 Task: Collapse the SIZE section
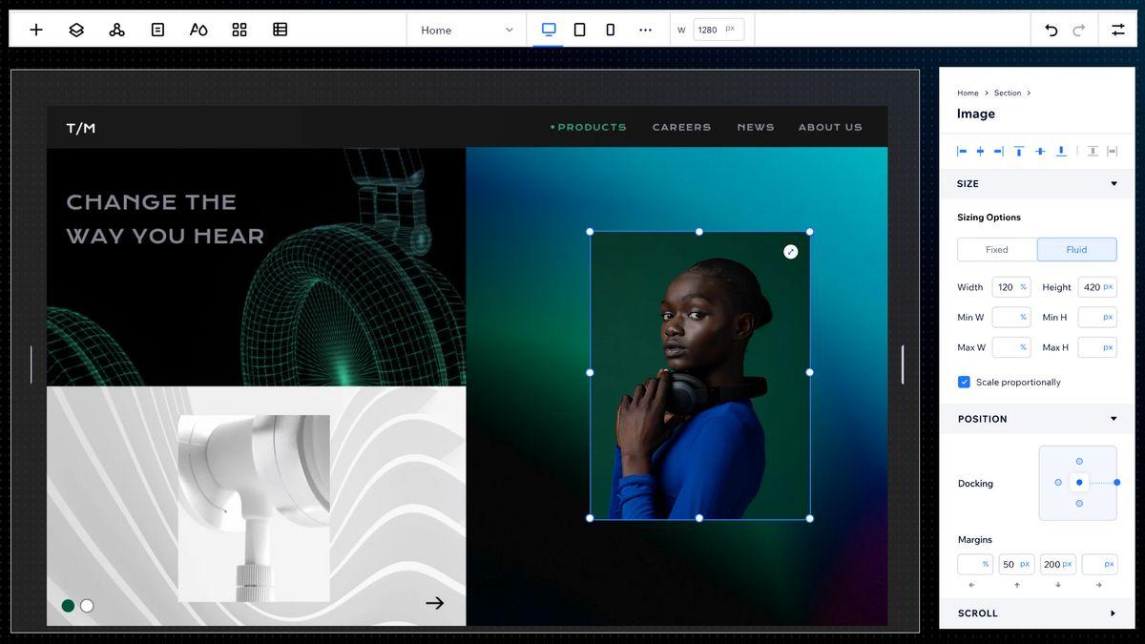point(1113,184)
